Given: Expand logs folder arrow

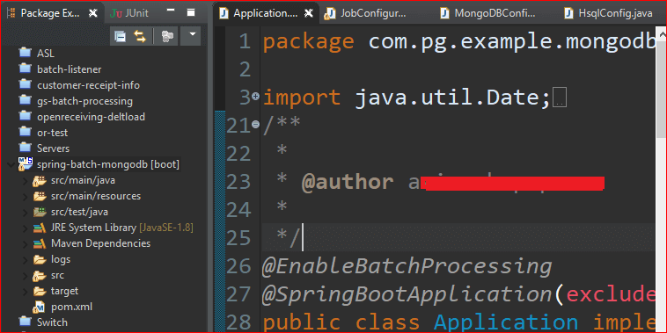Looking at the screenshot, I should pyautogui.click(x=26, y=259).
